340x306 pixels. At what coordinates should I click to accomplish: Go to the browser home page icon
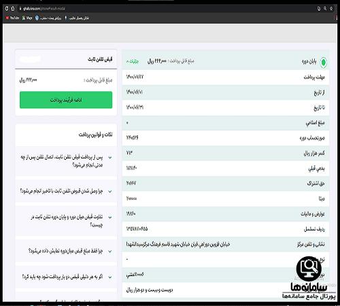pyautogui.click(x=13, y=9)
